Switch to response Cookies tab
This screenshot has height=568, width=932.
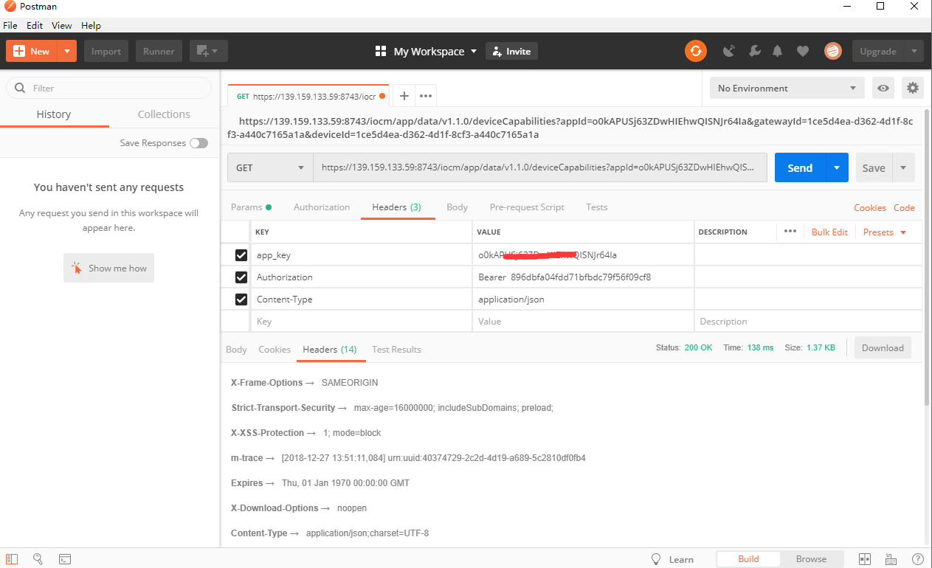(275, 350)
